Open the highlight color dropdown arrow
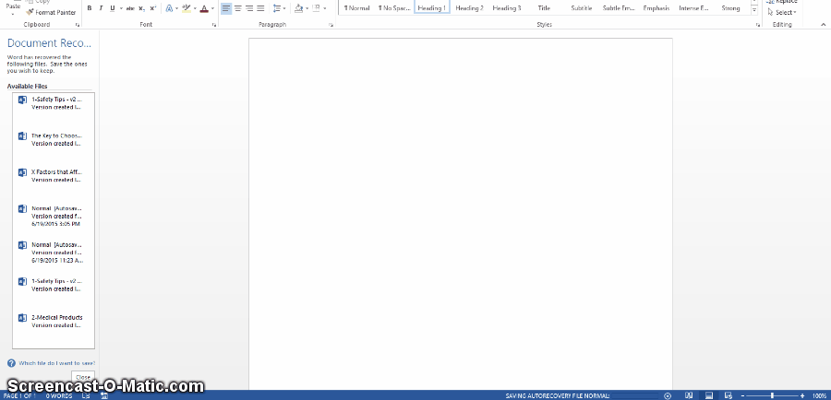 pyautogui.click(x=195, y=8)
